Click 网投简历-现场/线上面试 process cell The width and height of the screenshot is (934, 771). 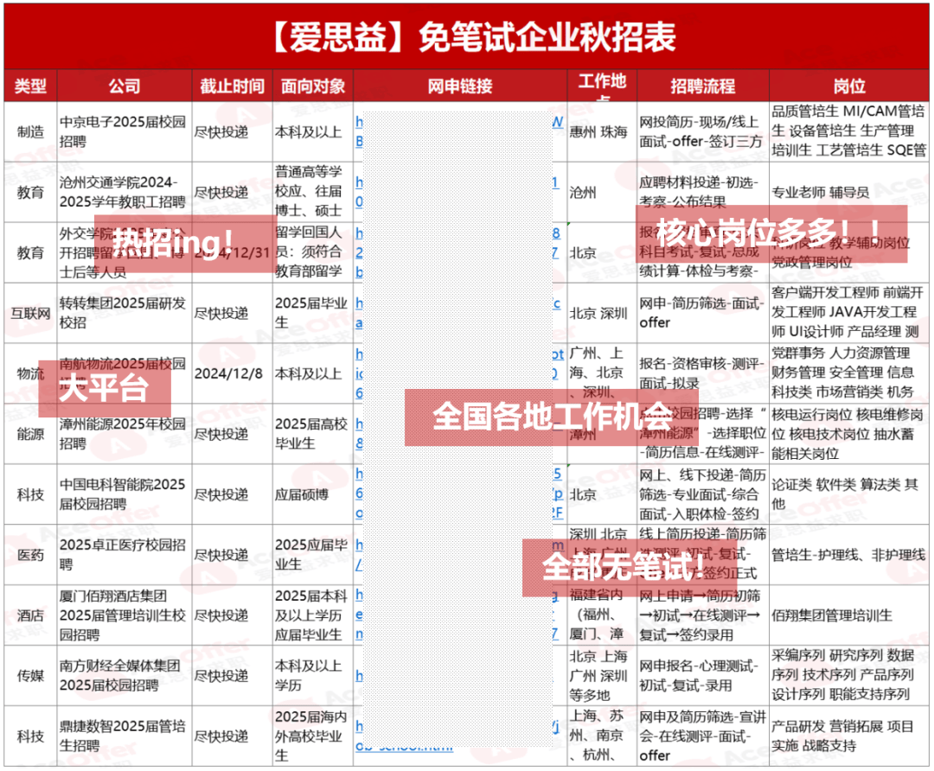(x=703, y=131)
